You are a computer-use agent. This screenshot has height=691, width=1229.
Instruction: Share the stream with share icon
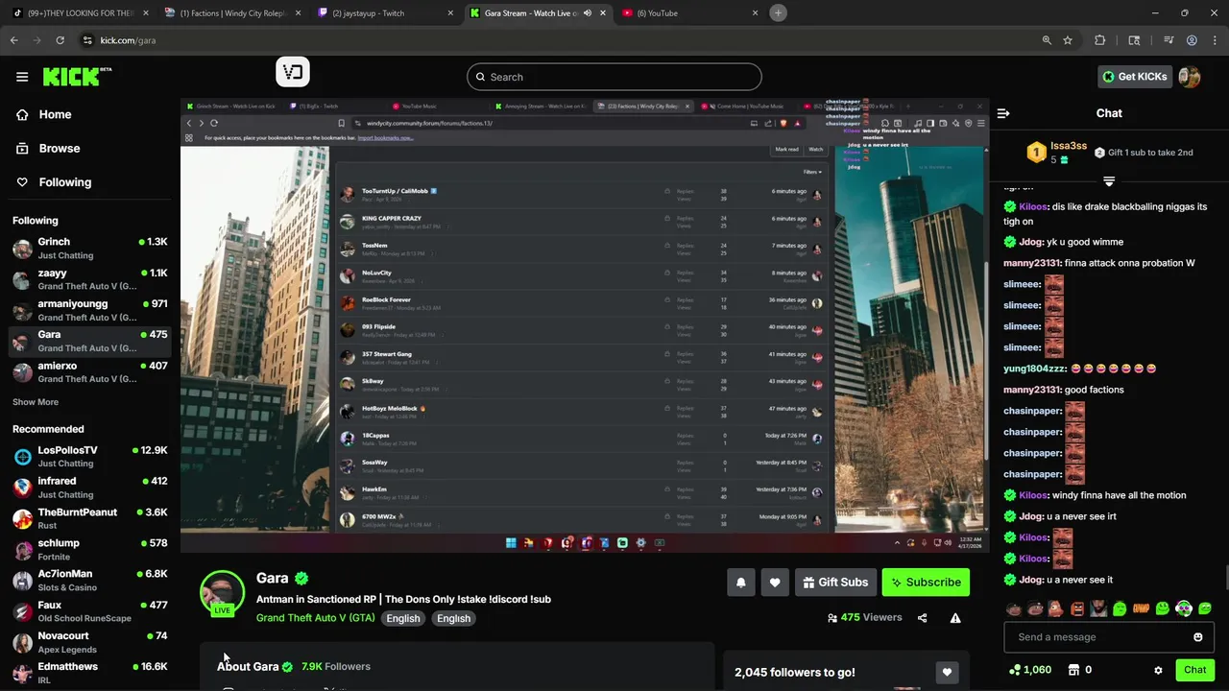point(923,618)
